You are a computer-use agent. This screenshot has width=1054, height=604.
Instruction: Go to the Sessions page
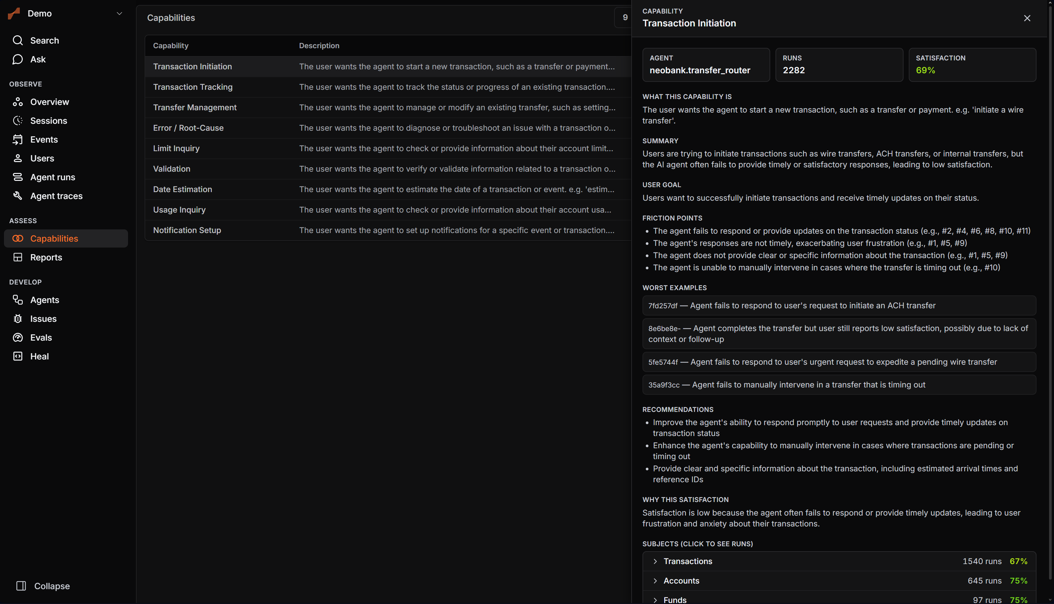(x=66, y=121)
